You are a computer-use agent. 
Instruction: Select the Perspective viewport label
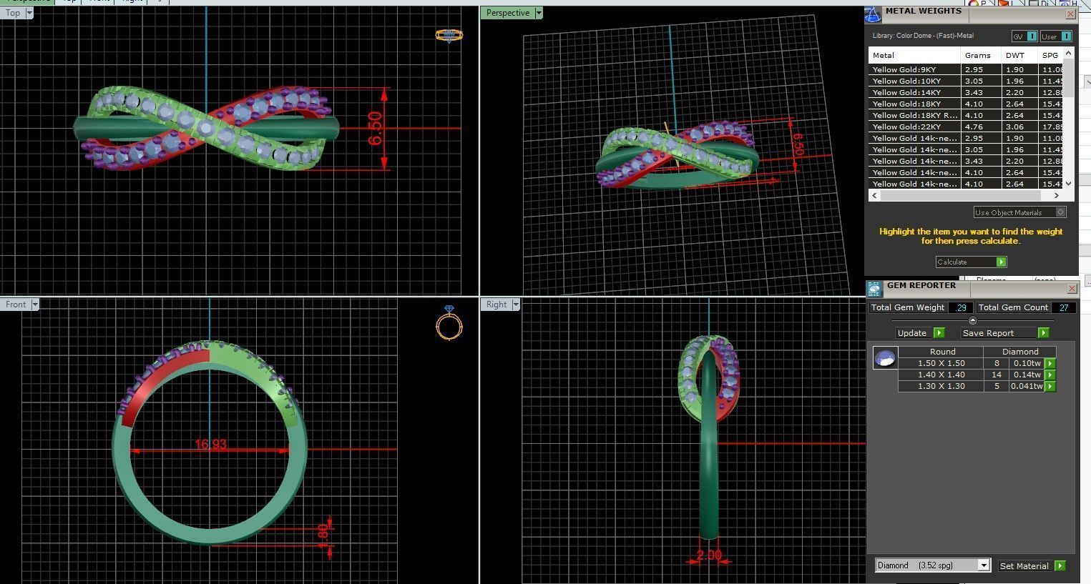[508, 13]
